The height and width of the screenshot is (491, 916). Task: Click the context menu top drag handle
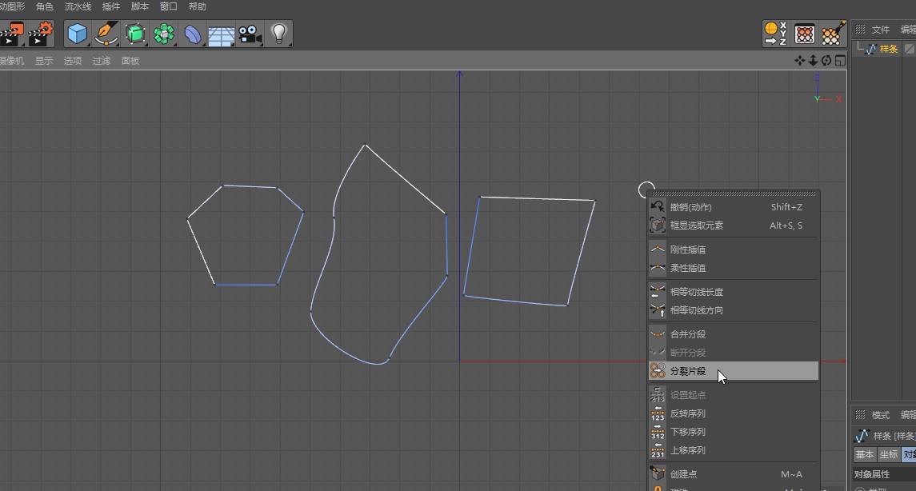[734, 194]
